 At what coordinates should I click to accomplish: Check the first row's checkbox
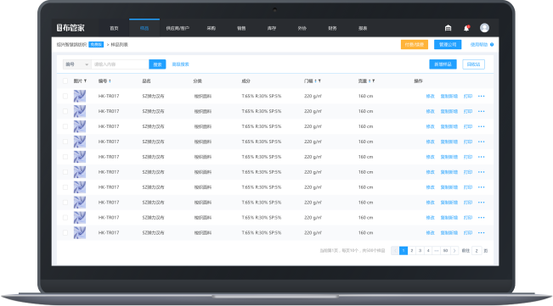click(x=65, y=97)
